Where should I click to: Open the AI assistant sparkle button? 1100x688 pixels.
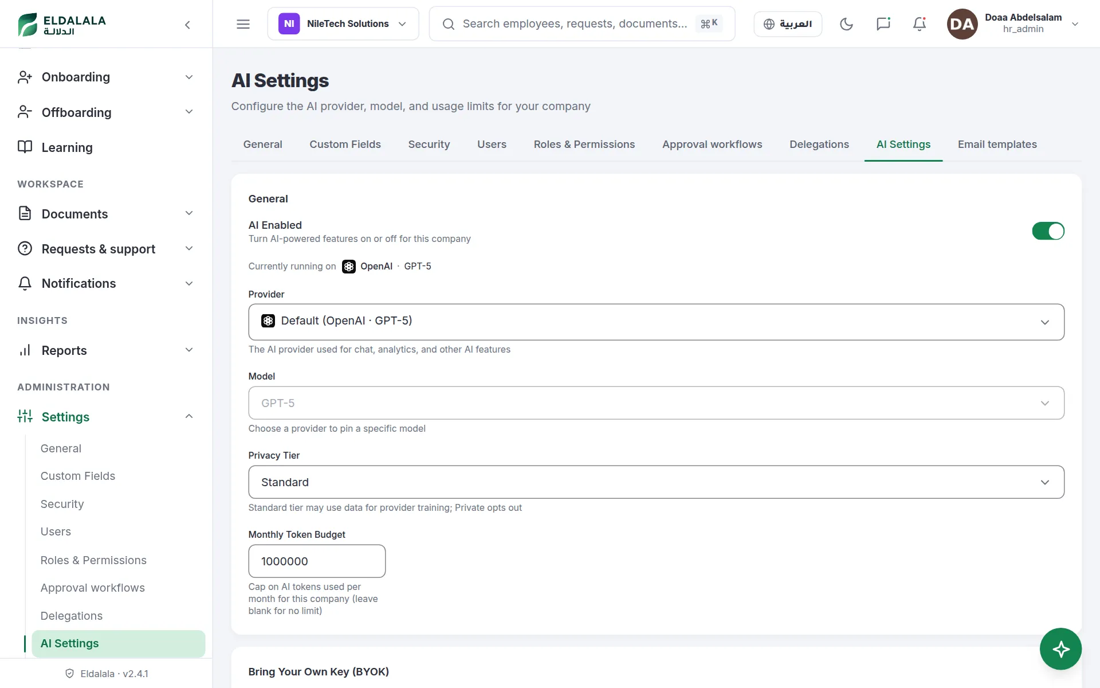coord(1060,649)
